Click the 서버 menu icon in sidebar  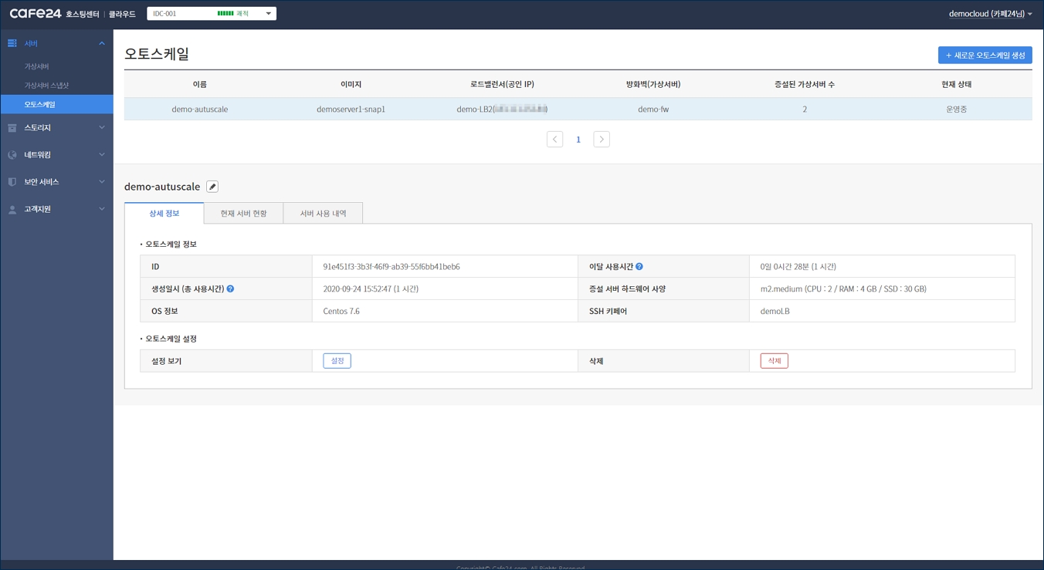coord(12,43)
